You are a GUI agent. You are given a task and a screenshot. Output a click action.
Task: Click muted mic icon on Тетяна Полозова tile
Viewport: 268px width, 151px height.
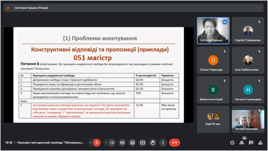[260, 111]
